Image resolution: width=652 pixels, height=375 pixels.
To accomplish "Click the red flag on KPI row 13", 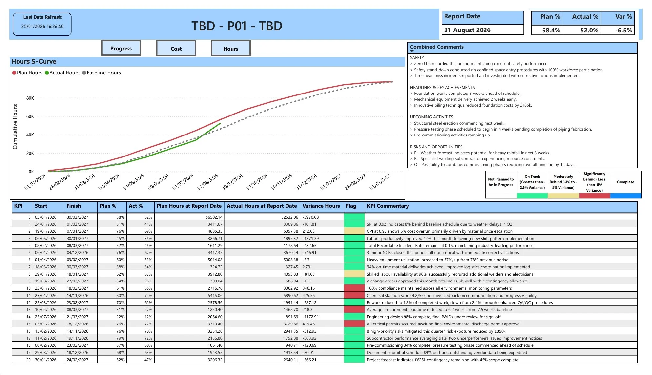I will [x=354, y=309].
